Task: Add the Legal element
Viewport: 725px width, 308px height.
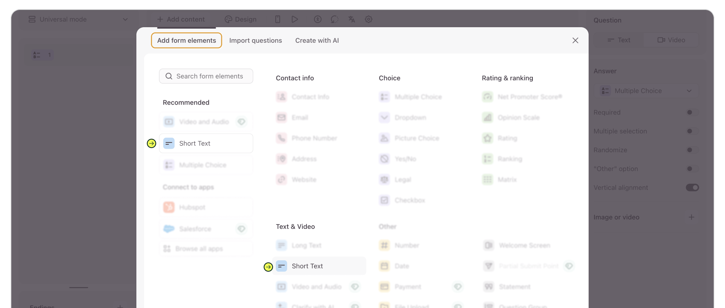Action: tap(395, 179)
